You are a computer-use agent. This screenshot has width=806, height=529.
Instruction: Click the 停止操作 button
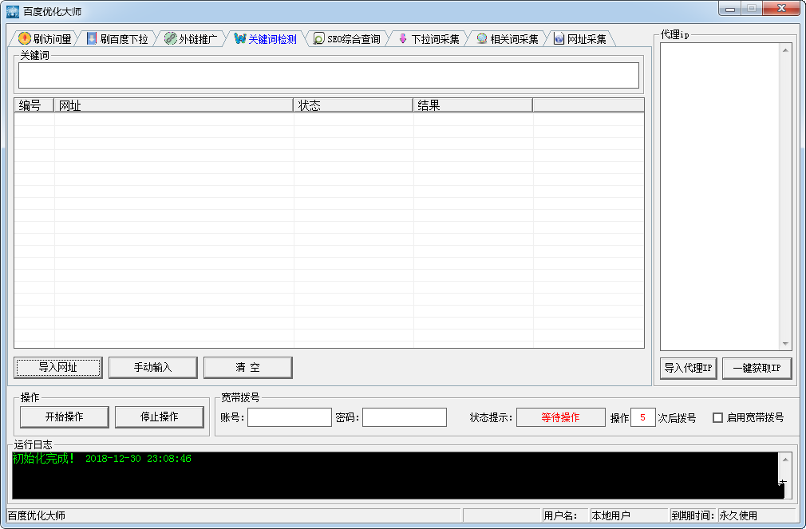(160, 417)
